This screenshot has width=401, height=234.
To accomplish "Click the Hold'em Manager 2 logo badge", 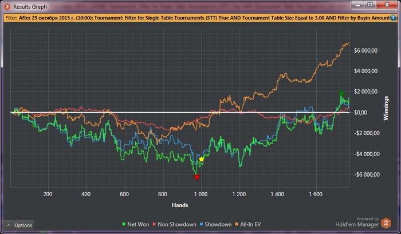I will tap(386, 223).
